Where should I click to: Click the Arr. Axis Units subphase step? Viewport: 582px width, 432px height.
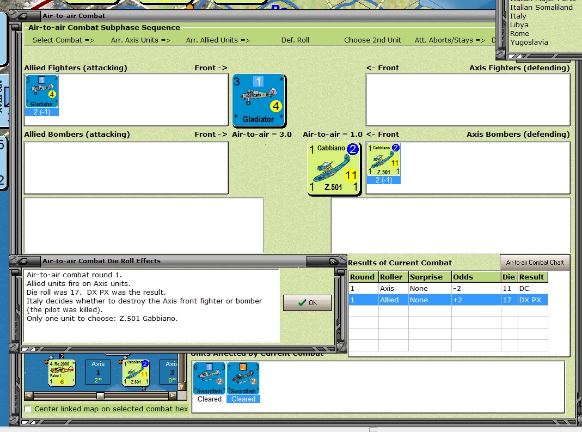click(x=140, y=40)
